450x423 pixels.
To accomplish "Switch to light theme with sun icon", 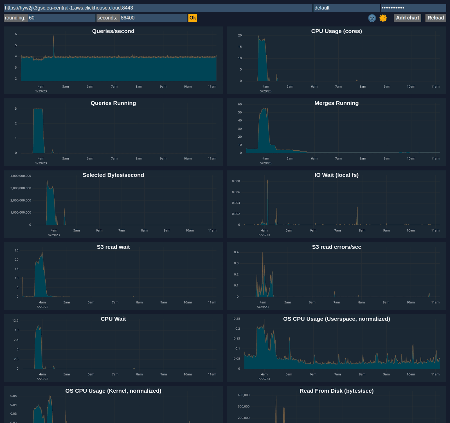I will click(x=383, y=18).
